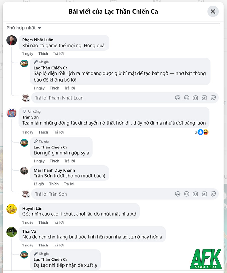Screen dimensions: 227x273
Task: Click the avatar-sticker icon in the reply toolbar
Action: 178,98
